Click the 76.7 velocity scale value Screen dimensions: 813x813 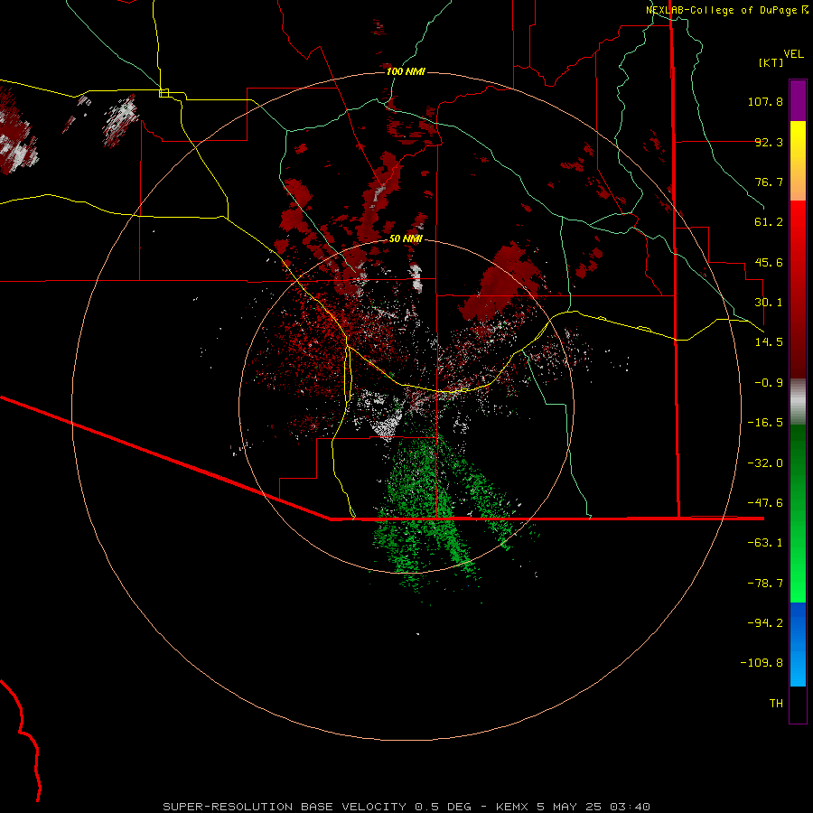769,182
